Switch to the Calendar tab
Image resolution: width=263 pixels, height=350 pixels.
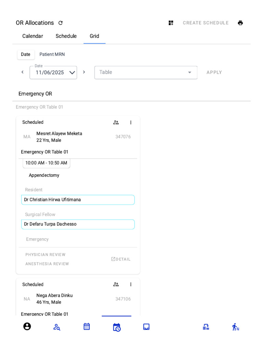click(33, 36)
